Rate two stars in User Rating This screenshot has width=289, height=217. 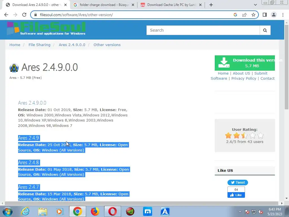point(237,135)
